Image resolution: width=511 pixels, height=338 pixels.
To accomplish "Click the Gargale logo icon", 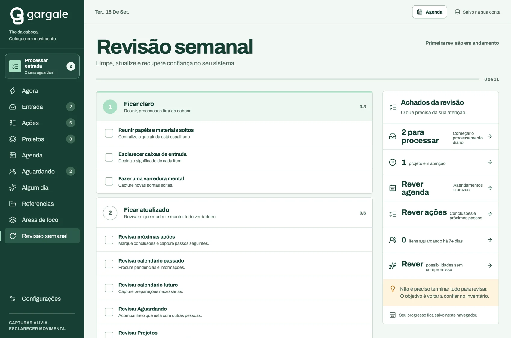I will (x=17, y=15).
